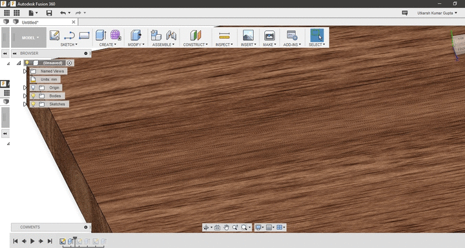Open the 3D Print make tool
The height and width of the screenshot is (248, 465).
click(269, 36)
